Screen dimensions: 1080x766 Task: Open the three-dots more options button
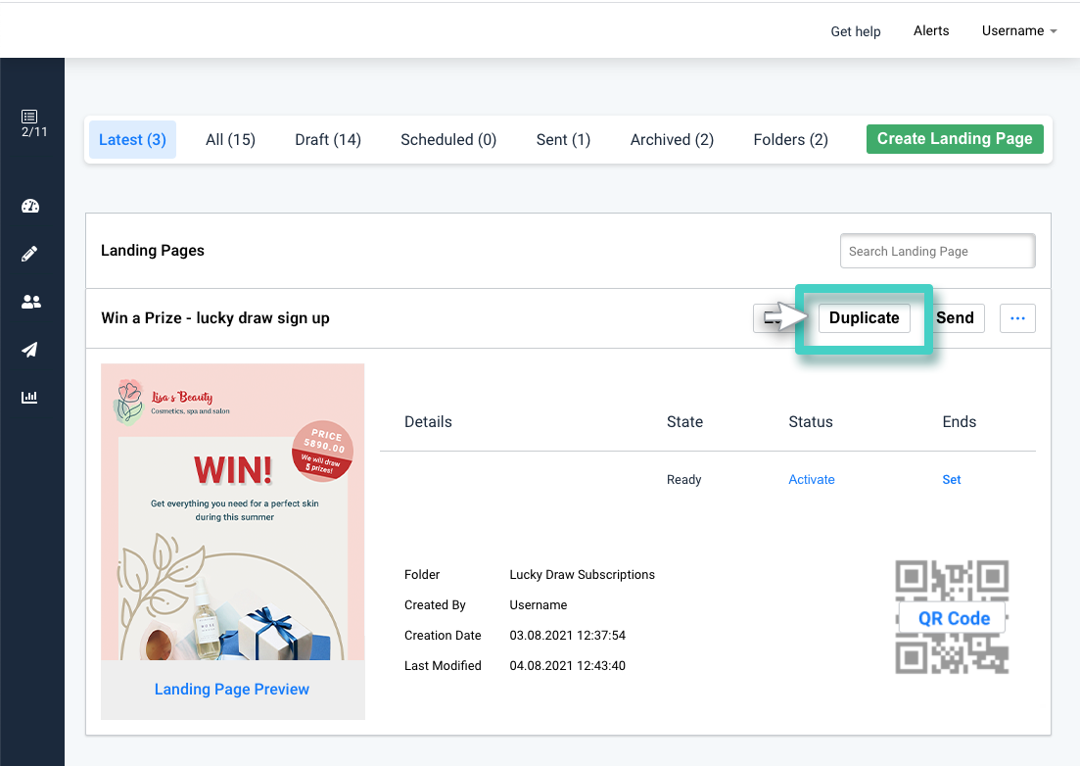coord(1017,318)
